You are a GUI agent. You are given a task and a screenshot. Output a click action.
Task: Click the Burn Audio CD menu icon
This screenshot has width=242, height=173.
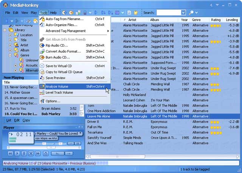[42, 58]
